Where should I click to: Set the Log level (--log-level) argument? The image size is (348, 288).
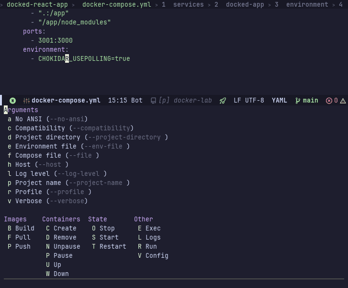click(57, 174)
